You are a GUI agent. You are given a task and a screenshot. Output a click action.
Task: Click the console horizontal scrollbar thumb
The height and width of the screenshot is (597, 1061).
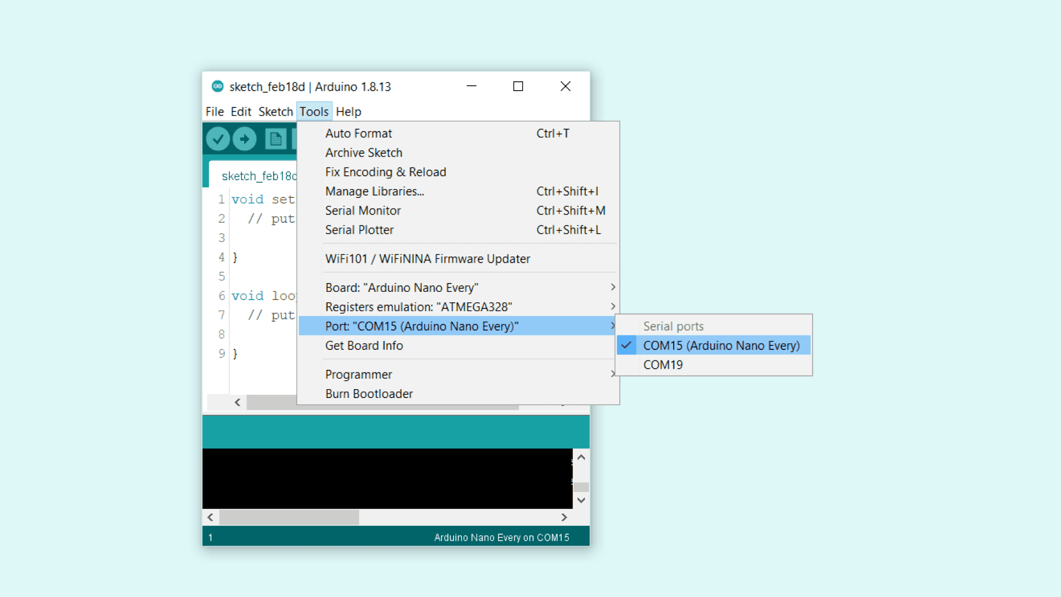(289, 517)
